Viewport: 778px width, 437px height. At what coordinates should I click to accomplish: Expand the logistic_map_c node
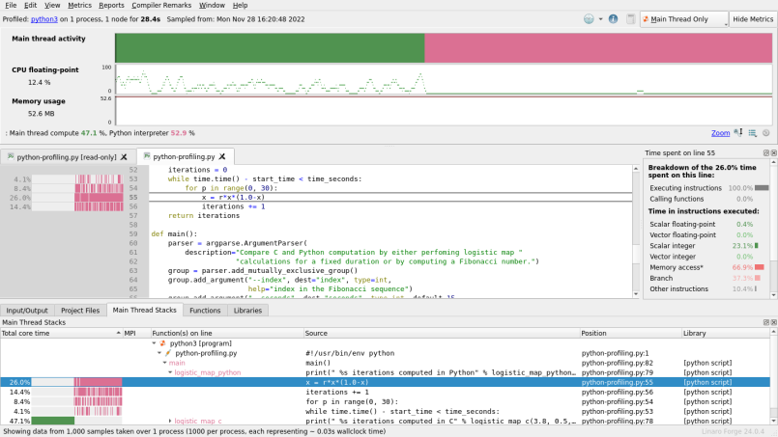point(170,421)
